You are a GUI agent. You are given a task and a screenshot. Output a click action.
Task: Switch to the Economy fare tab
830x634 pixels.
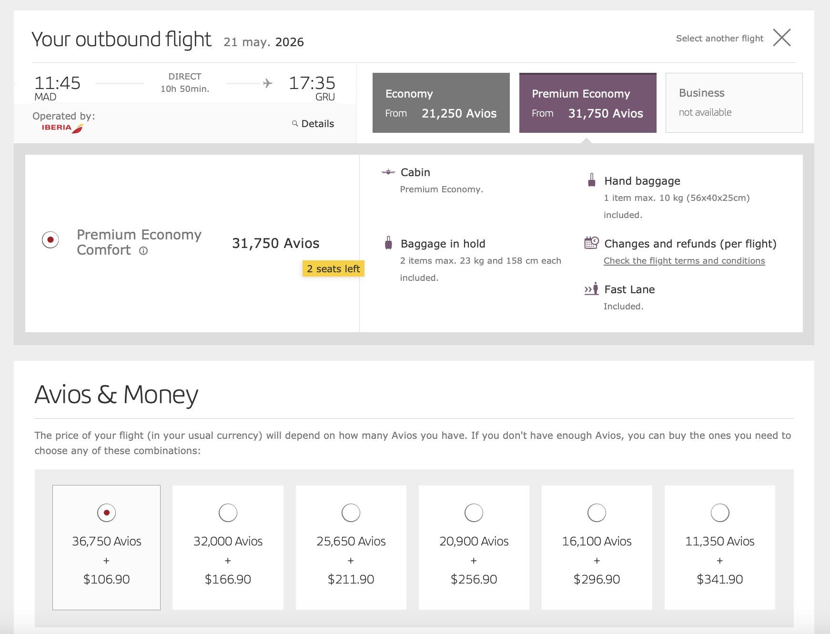click(x=441, y=103)
